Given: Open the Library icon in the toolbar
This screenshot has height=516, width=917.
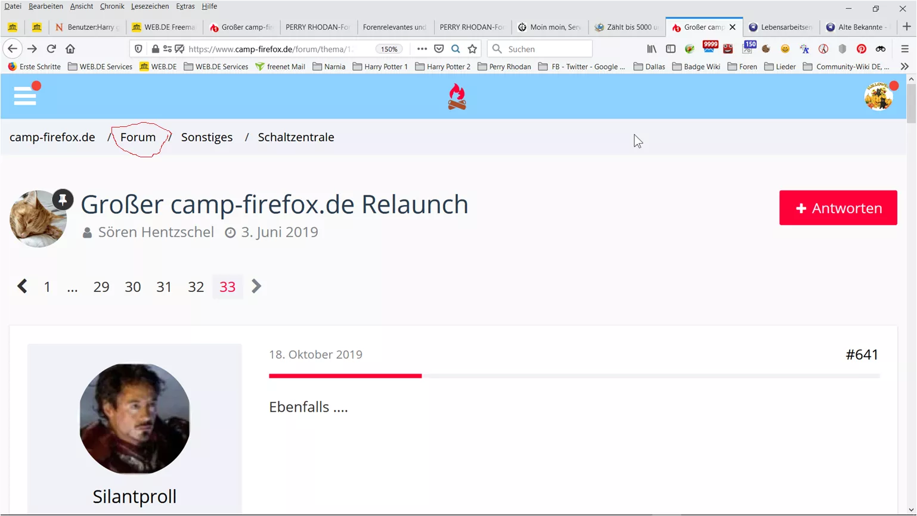Looking at the screenshot, I should 652,49.
